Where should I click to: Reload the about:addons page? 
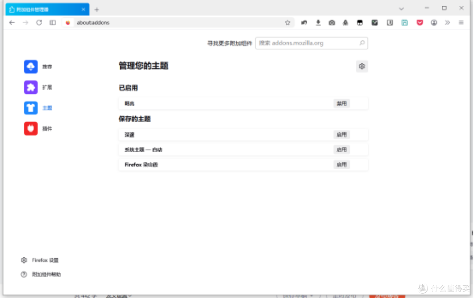pyautogui.click(x=39, y=23)
